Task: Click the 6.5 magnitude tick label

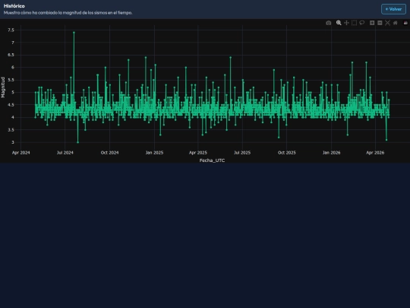Action: (11, 55)
